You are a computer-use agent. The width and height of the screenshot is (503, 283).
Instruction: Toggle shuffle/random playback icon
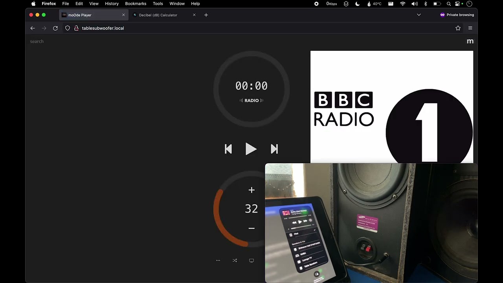(235, 261)
